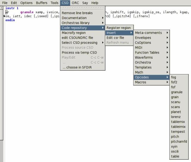
Task: Insert the tablemix opcode
Action: pyautogui.click(x=179, y=122)
